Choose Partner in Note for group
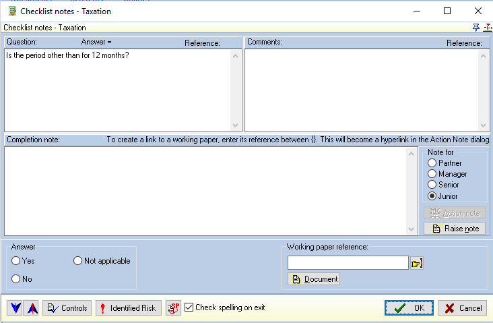 [x=432, y=163]
